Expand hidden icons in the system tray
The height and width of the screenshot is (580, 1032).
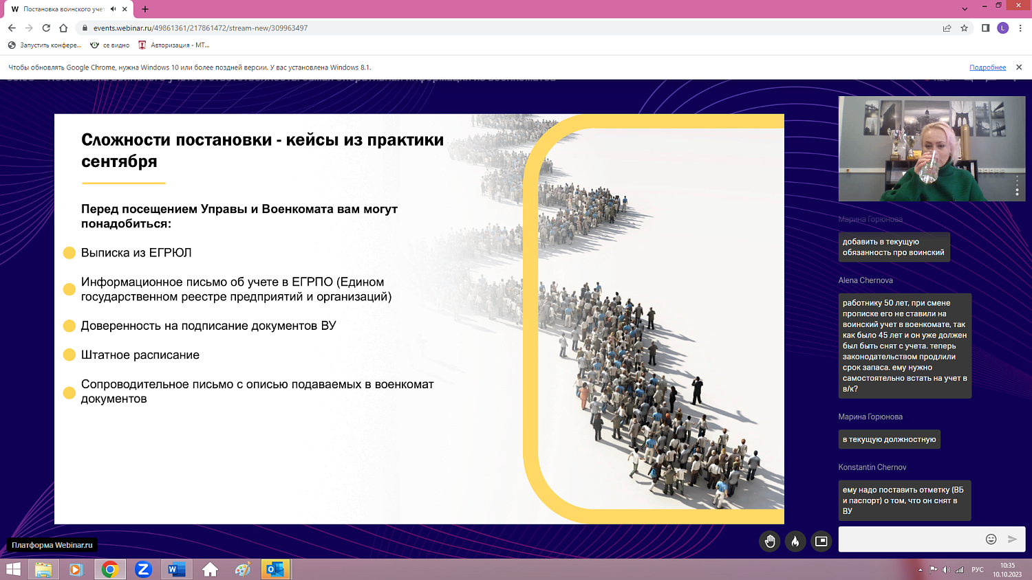pos(920,569)
